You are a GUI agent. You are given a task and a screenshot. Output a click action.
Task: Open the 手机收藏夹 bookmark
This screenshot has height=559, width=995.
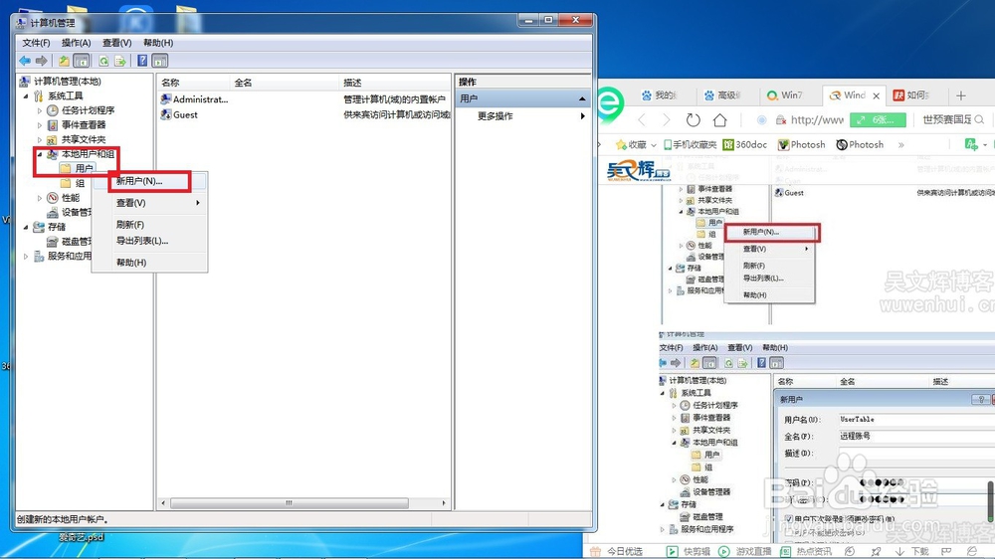click(690, 144)
